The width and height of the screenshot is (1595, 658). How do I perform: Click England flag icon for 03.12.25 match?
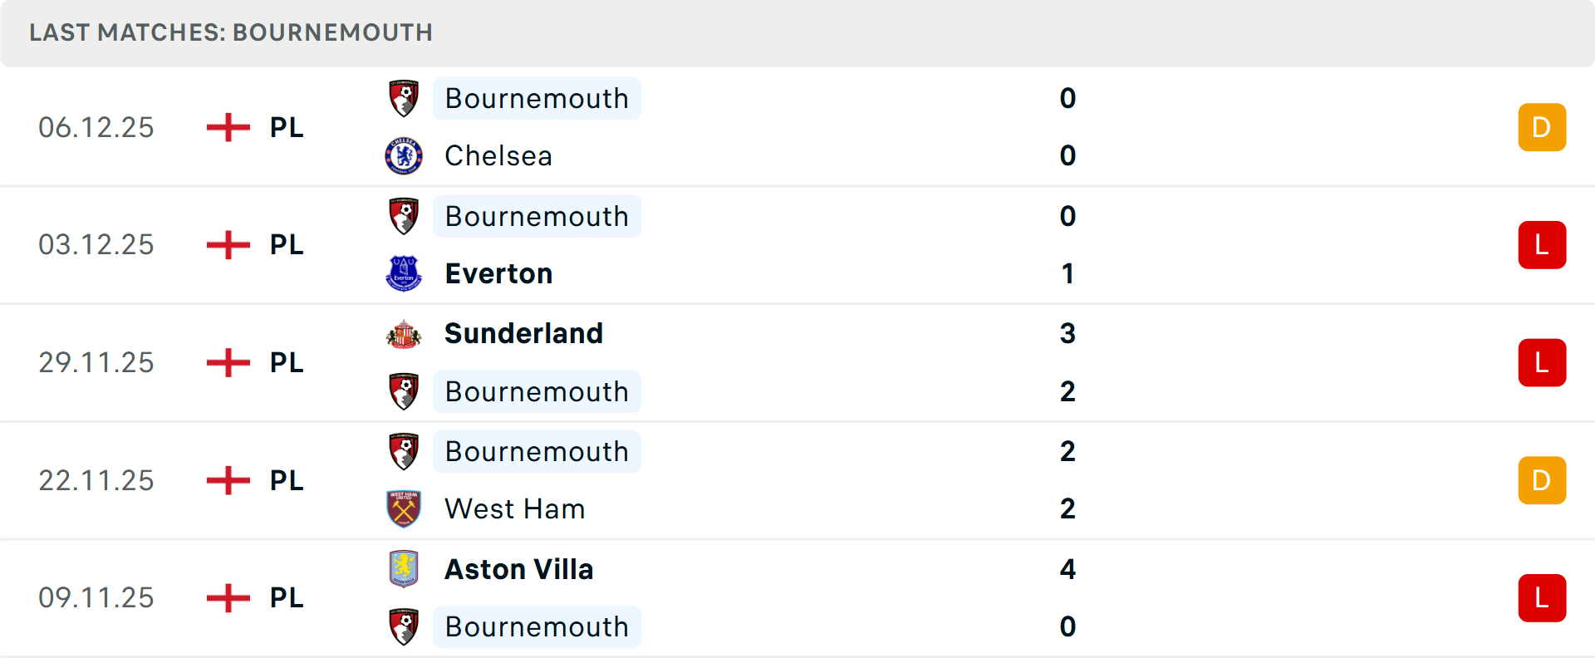[228, 245]
